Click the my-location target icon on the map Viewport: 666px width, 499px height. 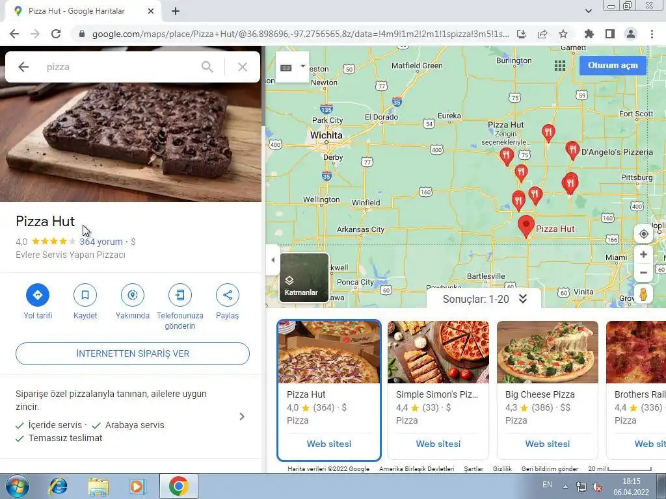(x=643, y=234)
